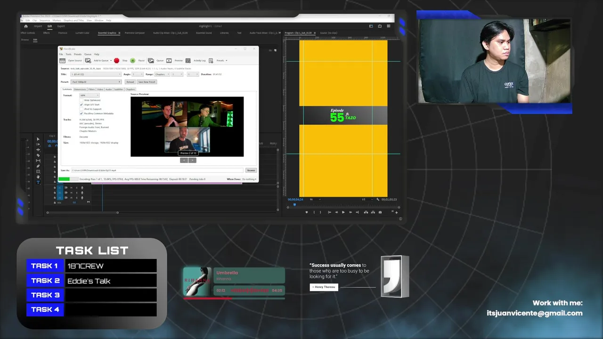Image resolution: width=603 pixels, height=339 pixels.
Task: Select the Selection tool in Premiere toolbar
Action: 38,139
